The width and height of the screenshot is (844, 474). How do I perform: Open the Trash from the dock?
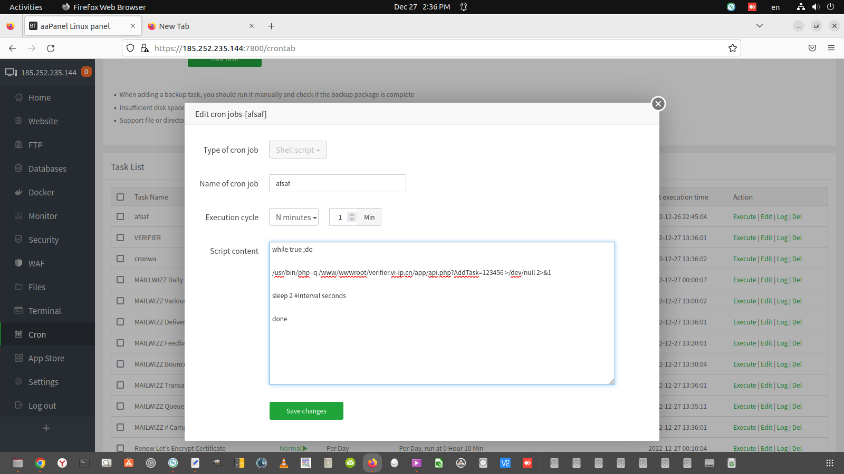click(x=732, y=463)
